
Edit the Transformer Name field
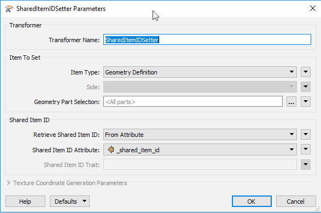pos(207,39)
